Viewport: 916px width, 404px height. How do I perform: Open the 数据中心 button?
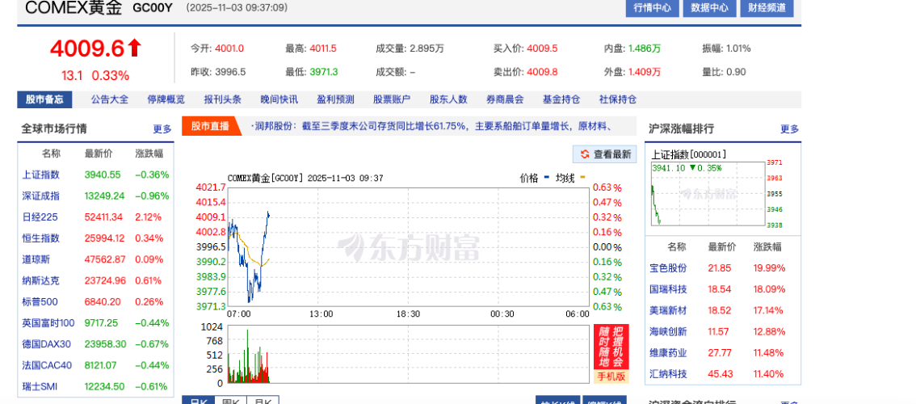(709, 7)
